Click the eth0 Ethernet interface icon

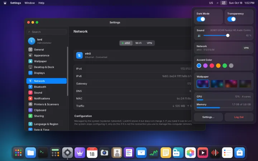coord(79,55)
